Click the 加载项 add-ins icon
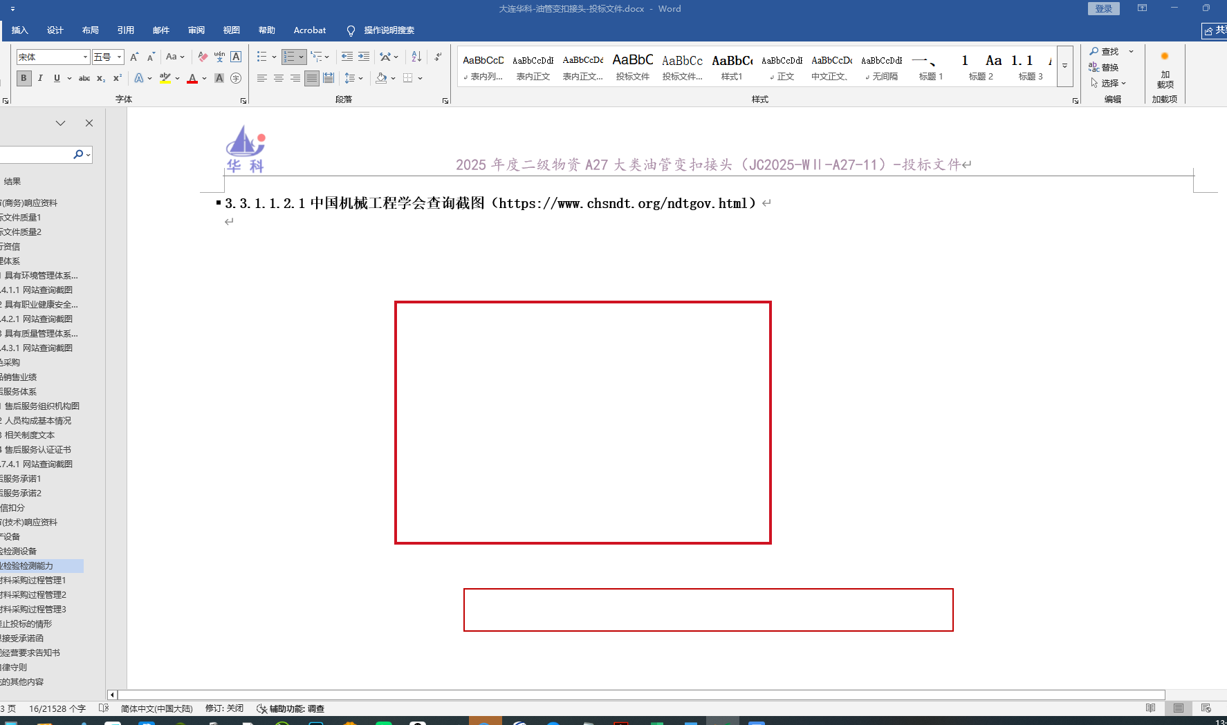Viewport: 1227px width, 725px height. pyautogui.click(x=1165, y=70)
